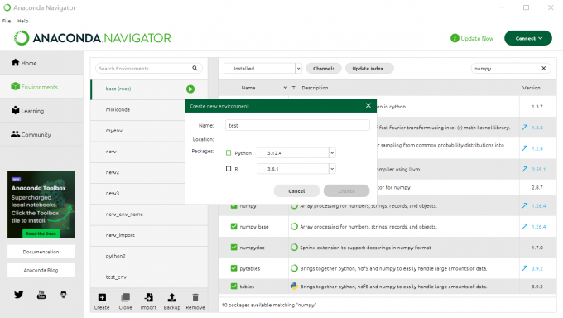563x318 pixels.
Task: Clear the numpy package search with X
Action: click(544, 68)
